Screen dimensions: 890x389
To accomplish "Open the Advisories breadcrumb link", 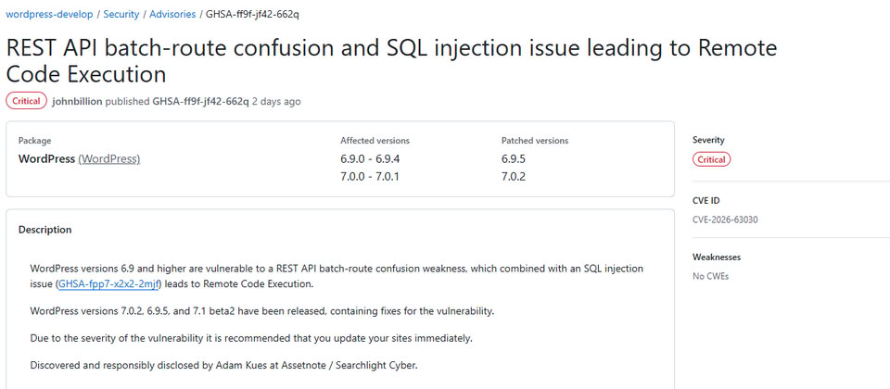I will point(172,15).
